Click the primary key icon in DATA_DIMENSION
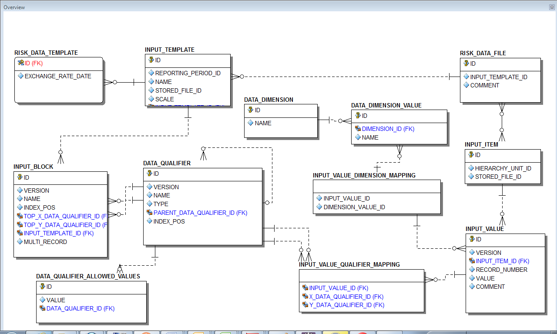The height and width of the screenshot is (334, 557). click(x=251, y=110)
